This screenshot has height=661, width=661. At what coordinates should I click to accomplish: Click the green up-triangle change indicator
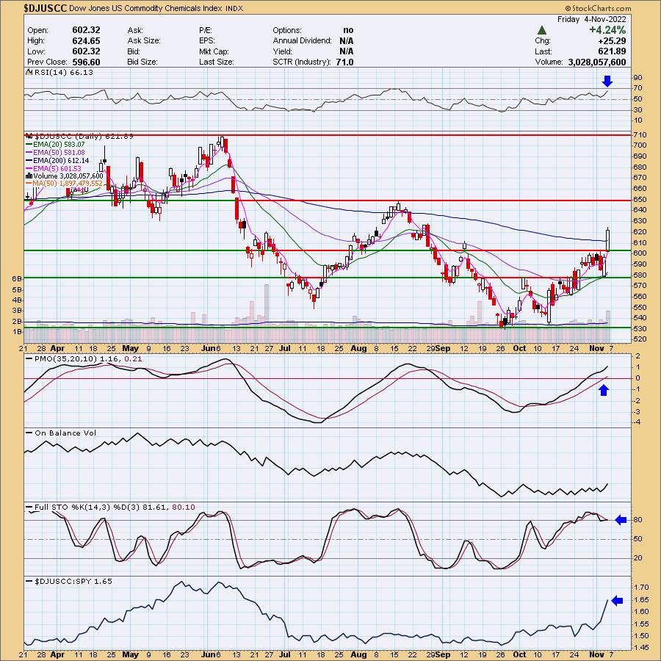[x=542, y=30]
